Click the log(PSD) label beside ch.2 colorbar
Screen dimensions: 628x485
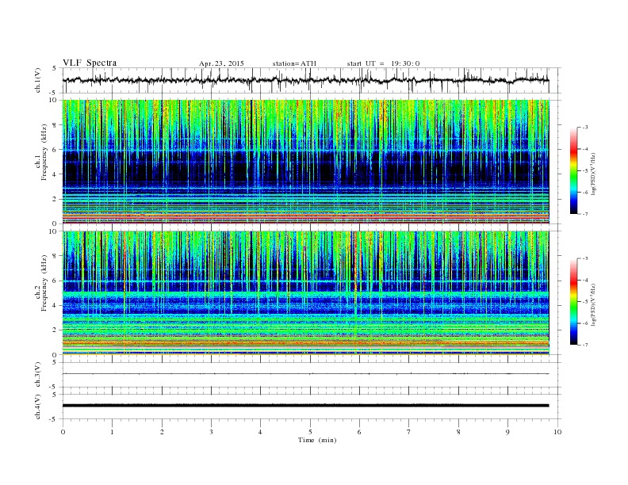pos(593,305)
